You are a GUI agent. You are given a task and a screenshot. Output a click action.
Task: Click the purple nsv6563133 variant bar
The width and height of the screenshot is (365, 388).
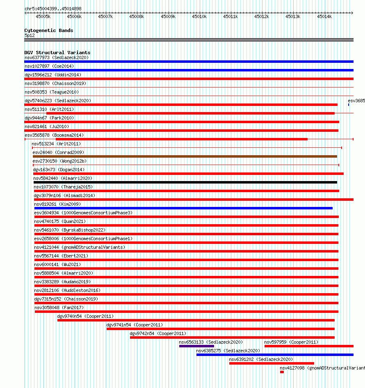tap(197, 346)
